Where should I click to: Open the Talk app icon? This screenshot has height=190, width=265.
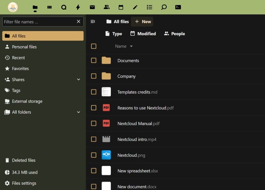pos(64,7)
